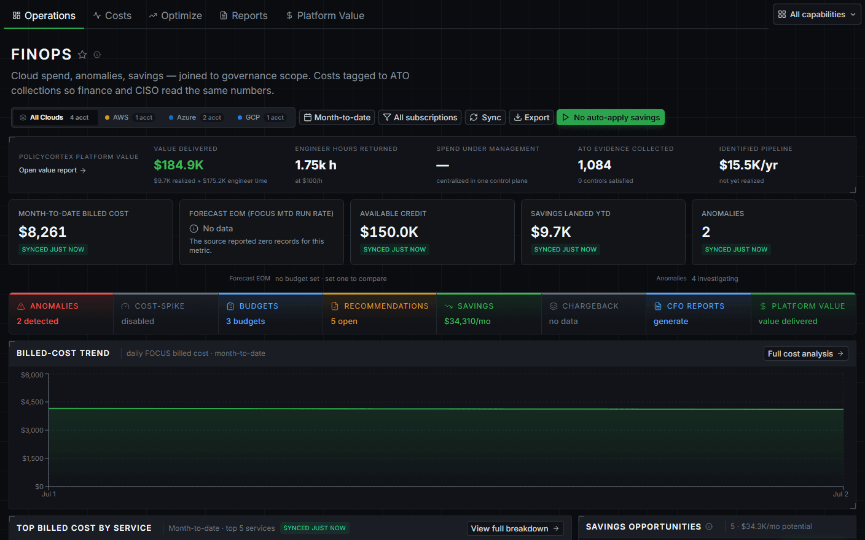Select the Cost-Spike gauge icon
The width and height of the screenshot is (865, 540).
coord(125,306)
